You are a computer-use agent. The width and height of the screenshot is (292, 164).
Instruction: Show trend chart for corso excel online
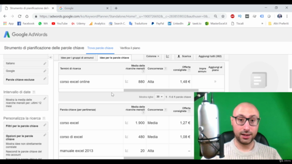127,82
